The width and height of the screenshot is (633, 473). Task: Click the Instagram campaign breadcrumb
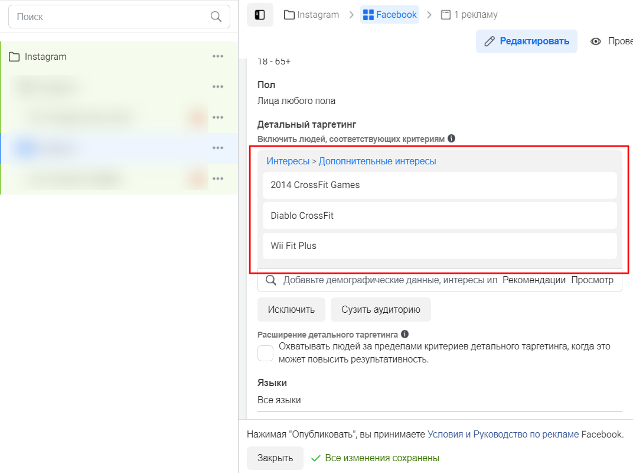click(x=312, y=15)
